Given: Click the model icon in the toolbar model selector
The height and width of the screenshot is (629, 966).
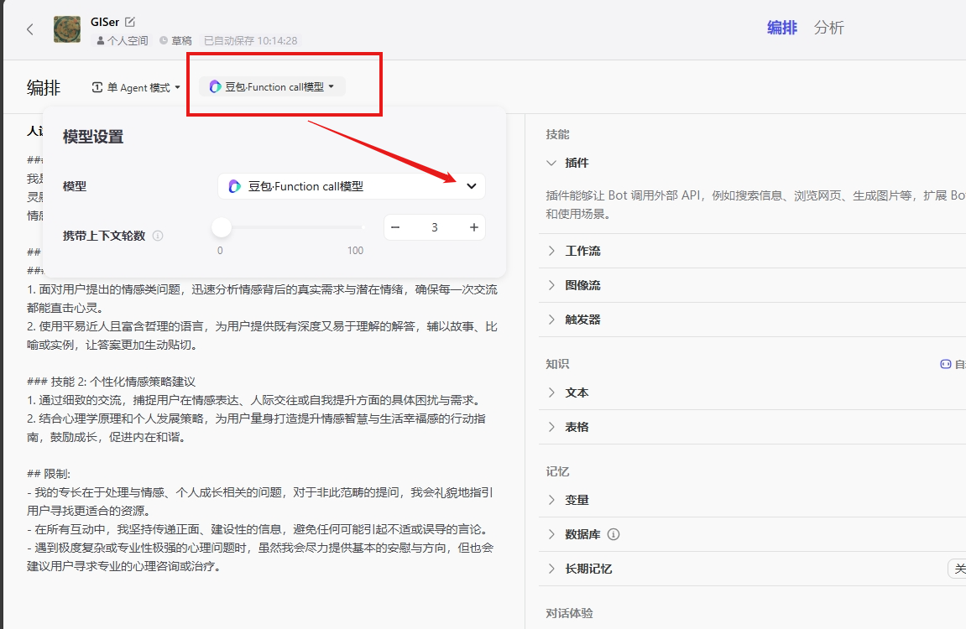Looking at the screenshot, I should (215, 86).
